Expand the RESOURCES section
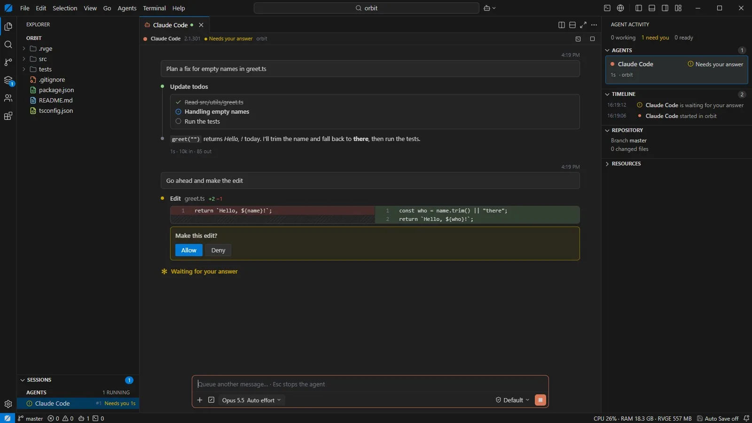Screen dimensions: 752x423 tap(607, 164)
